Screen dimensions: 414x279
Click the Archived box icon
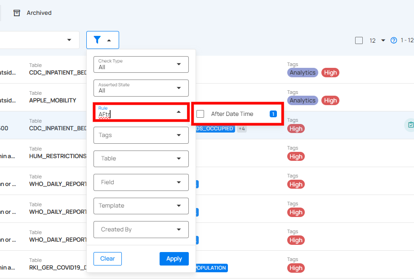click(x=17, y=13)
